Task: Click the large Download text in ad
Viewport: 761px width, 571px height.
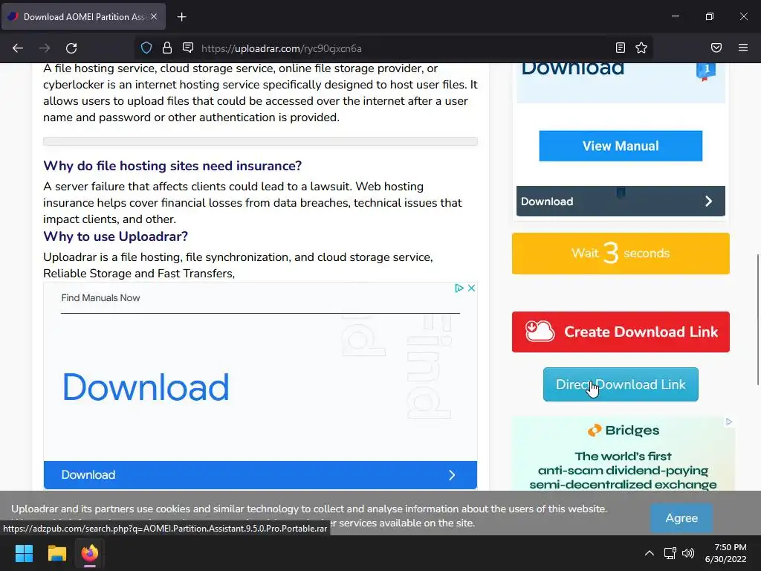Action: coord(146,387)
